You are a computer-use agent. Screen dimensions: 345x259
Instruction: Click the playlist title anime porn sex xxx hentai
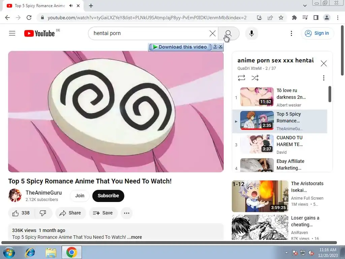[276, 60]
